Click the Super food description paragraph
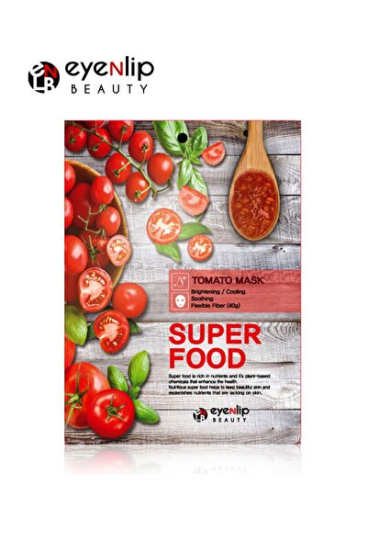Image resolution: width=368 pixels, height=552 pixels. click(x=219, y=384)
